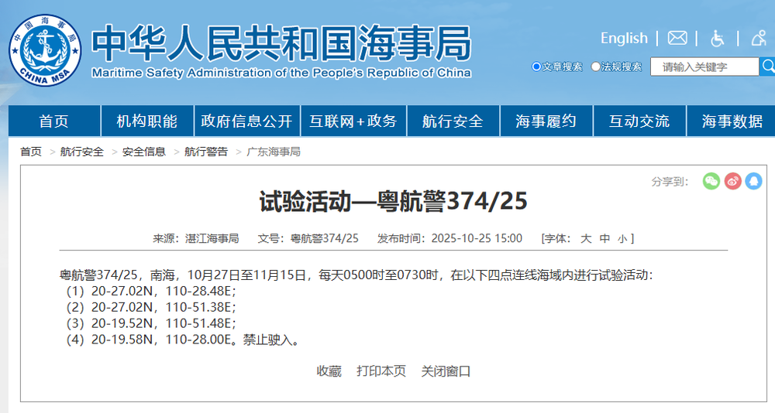This screenshot has width=775, height=413.
Task: Click 打印本页 to print the page
Action: (x=381, y=371)
